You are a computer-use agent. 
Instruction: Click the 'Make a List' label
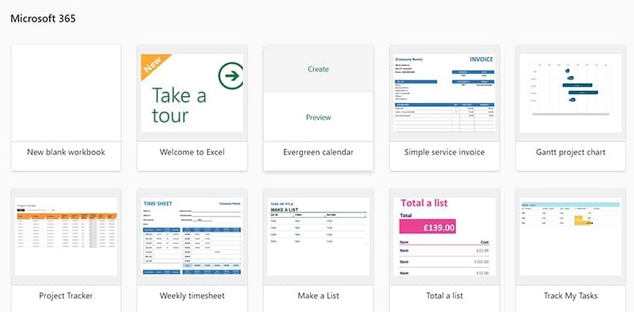318,296
